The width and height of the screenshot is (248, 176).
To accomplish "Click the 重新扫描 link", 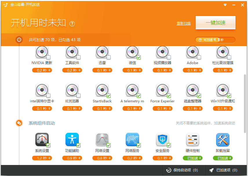I will pyautogui.click(x=184, y=23).
